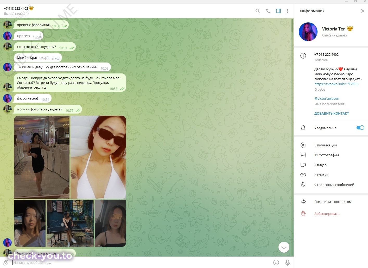Click message 'Да, согласна)'
Image resolution: width=368 pixels, height=268 pixels.
33,98
